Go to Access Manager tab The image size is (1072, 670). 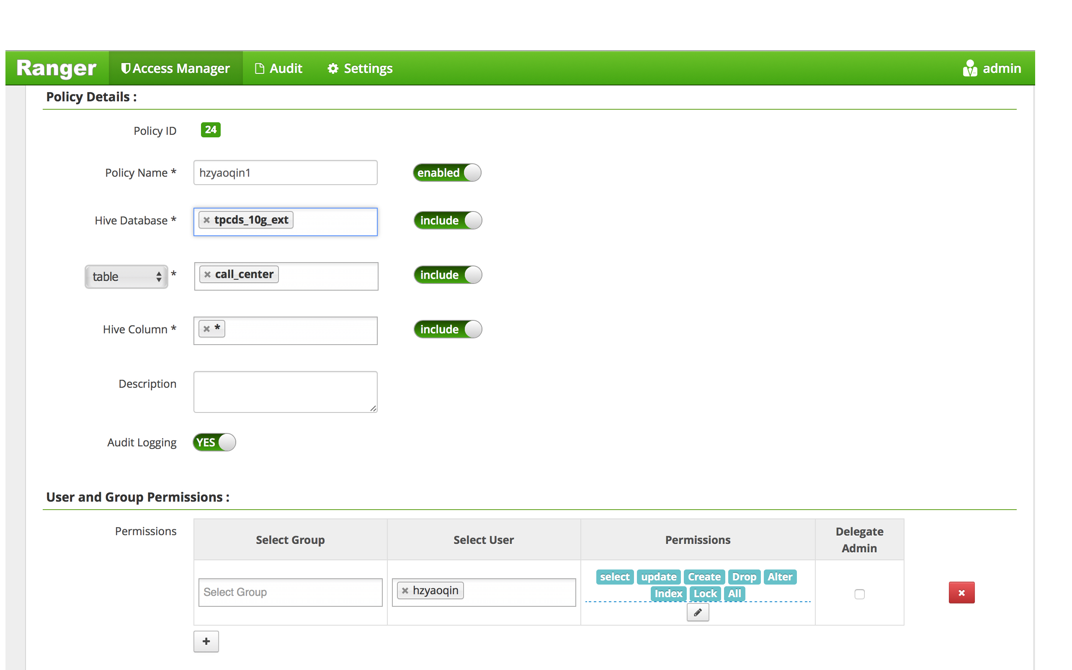(x=175, y=68)
